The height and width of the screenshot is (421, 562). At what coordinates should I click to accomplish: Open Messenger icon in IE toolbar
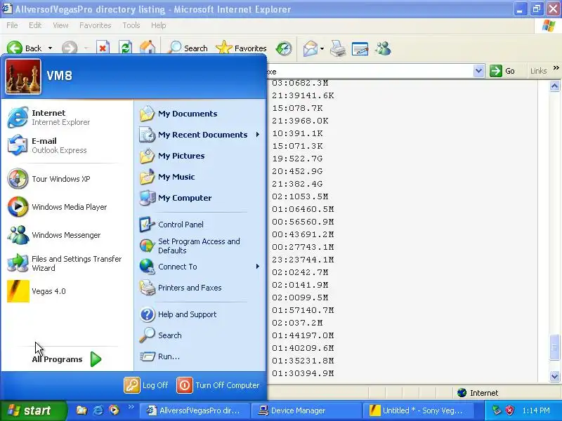point(383,48)
